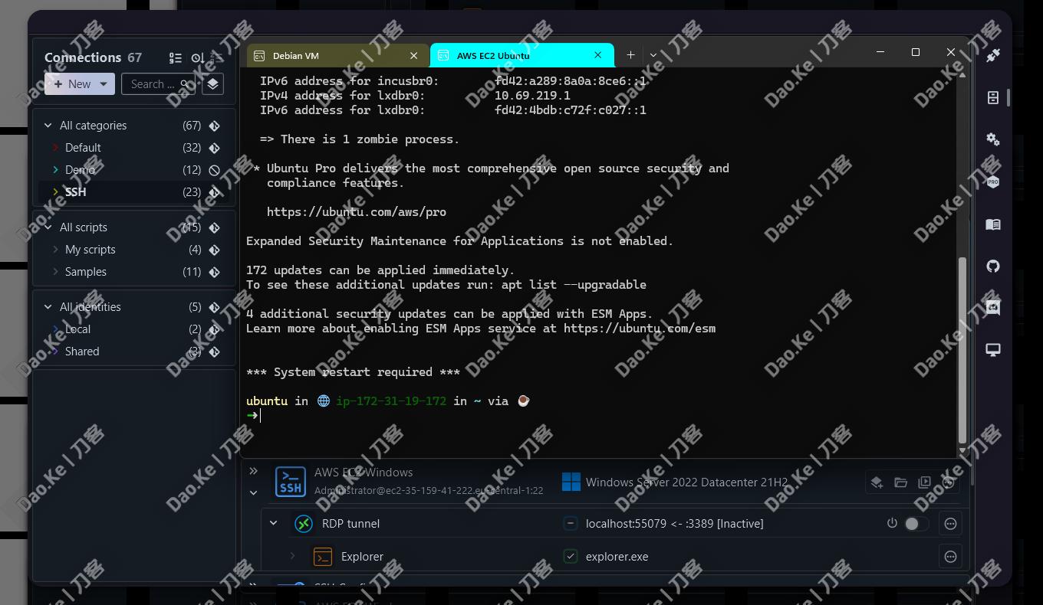
Task: Open the Discord icon in right sidebar
Action: [x=993, y=308]
